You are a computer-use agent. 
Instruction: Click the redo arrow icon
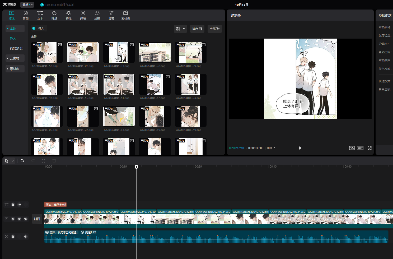(33, 161)
